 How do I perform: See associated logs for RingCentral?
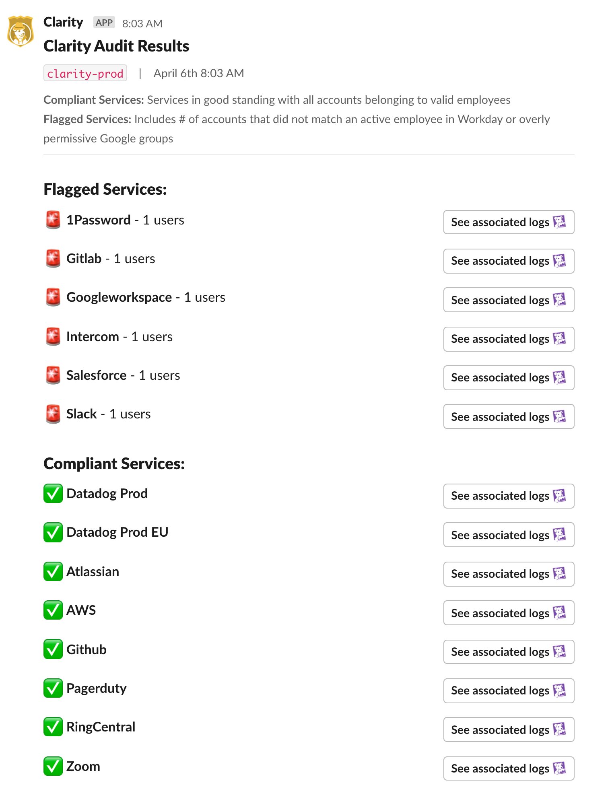(508, 729)
